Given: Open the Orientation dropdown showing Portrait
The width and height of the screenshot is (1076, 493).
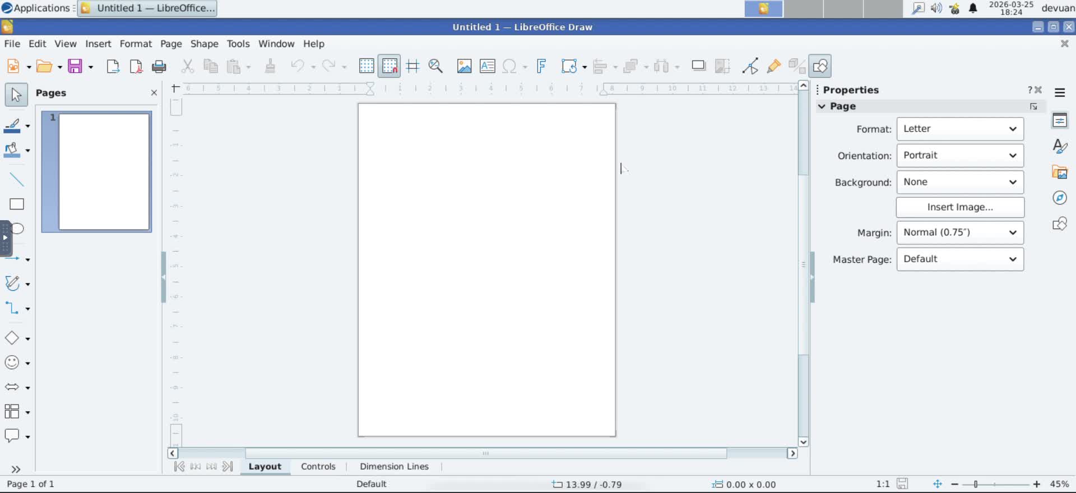Looking at the screenshot, I should point(959,156).
